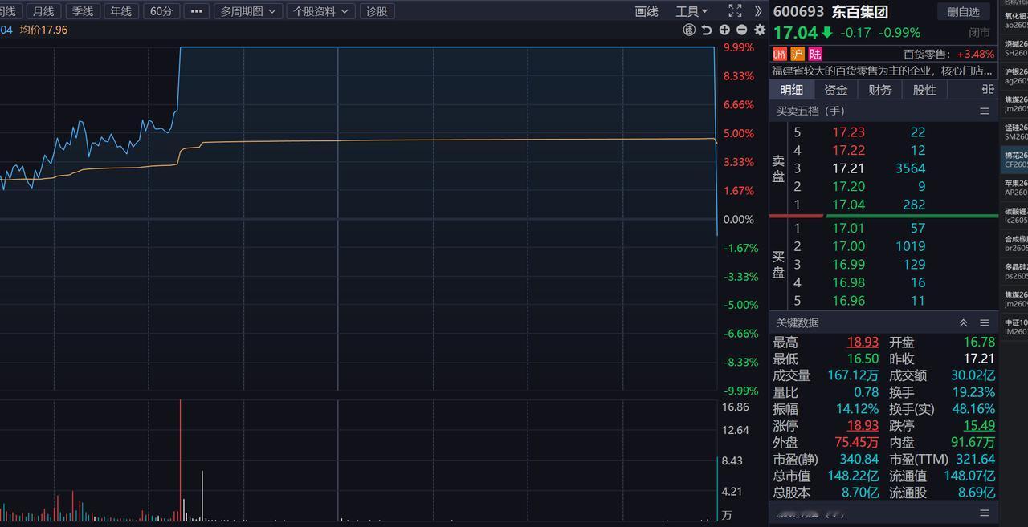Zoom in the chart with plus icon
The height and width of the screenshot is (527, 1028).
click(724, 30)
